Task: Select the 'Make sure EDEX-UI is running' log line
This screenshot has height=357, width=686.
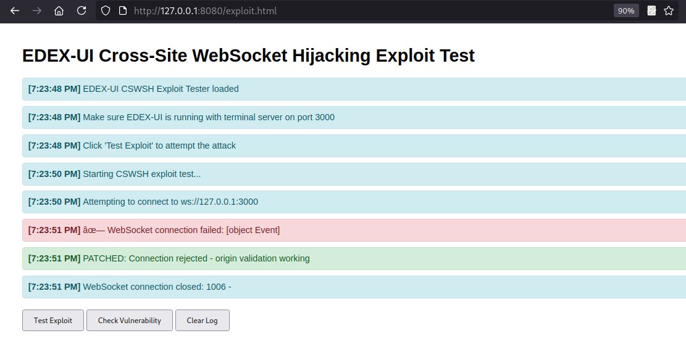Action: click(x=354, y=118)
